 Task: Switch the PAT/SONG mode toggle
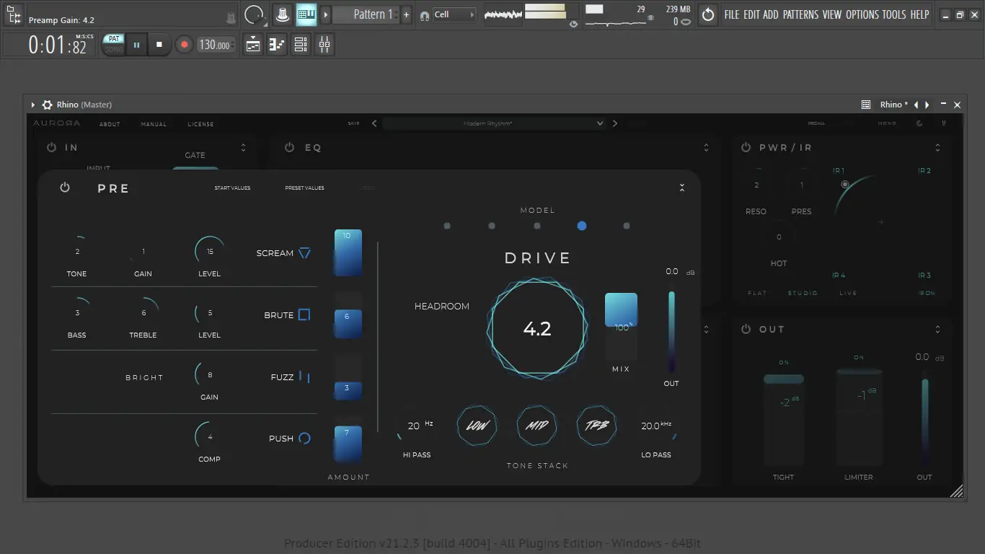click(114, 44)
